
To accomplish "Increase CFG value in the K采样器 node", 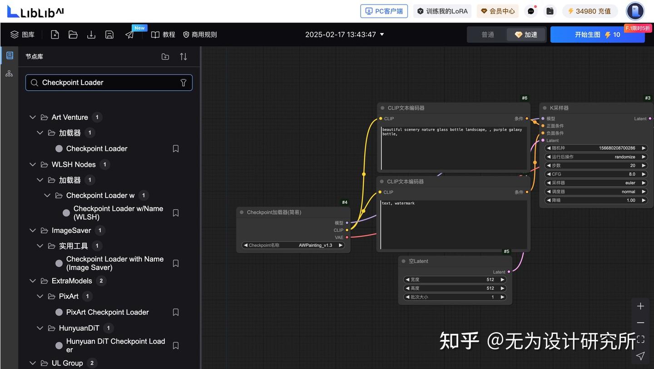I will 644,174.
